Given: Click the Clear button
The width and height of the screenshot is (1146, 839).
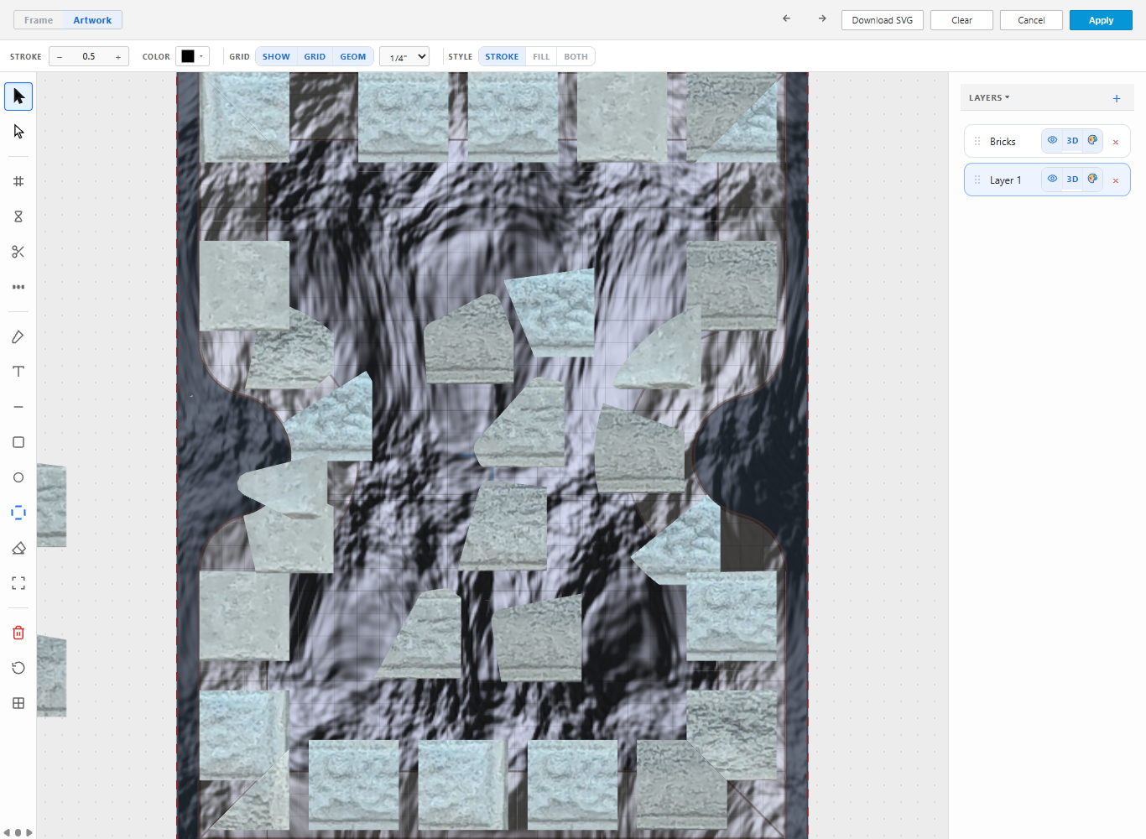Looking at the screenshot, I should click(961, 20).
